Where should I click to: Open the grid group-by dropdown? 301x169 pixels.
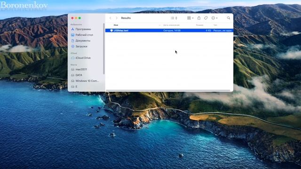click(190, 18)
